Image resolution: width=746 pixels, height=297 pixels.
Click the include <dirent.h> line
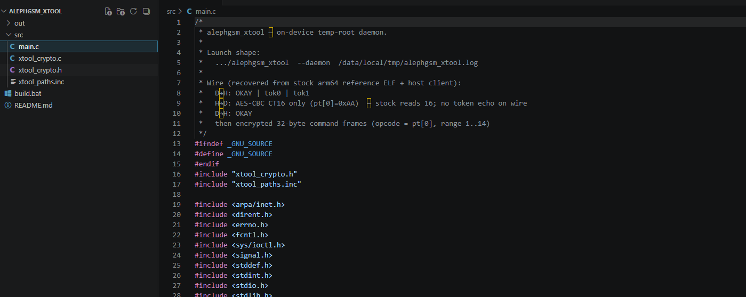click(234, 214)
